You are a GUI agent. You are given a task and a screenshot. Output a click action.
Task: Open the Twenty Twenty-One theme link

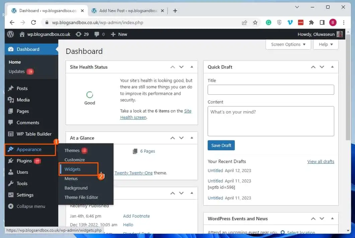pos(134,173)
